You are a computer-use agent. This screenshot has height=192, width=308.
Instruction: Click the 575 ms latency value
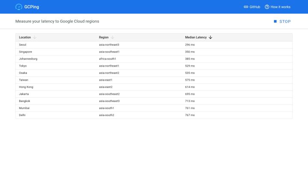190,80
